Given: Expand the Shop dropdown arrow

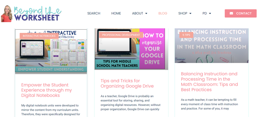Looking at the screenshot, I should (190, 14).
